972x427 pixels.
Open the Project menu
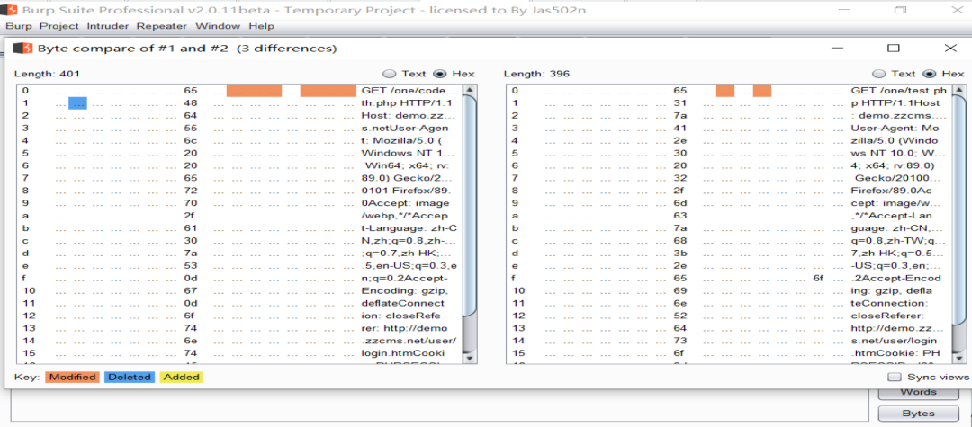coord(59,26)
